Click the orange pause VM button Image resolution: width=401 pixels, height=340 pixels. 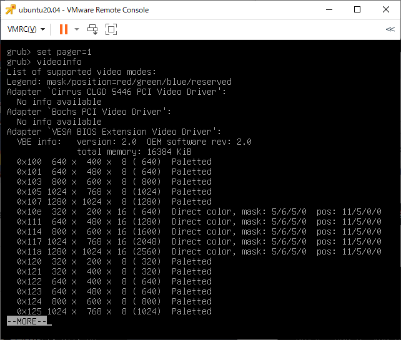pos(64,29)
